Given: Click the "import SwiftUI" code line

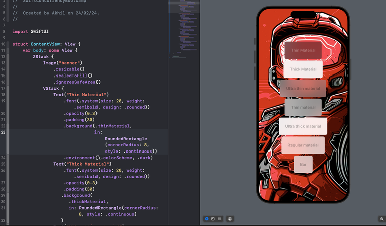Looking at the screenshot, I should [31, 31].
